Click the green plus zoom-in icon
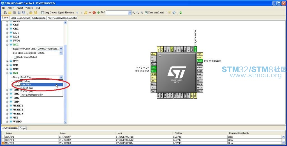The image size is (287, 146). [98, 13]
